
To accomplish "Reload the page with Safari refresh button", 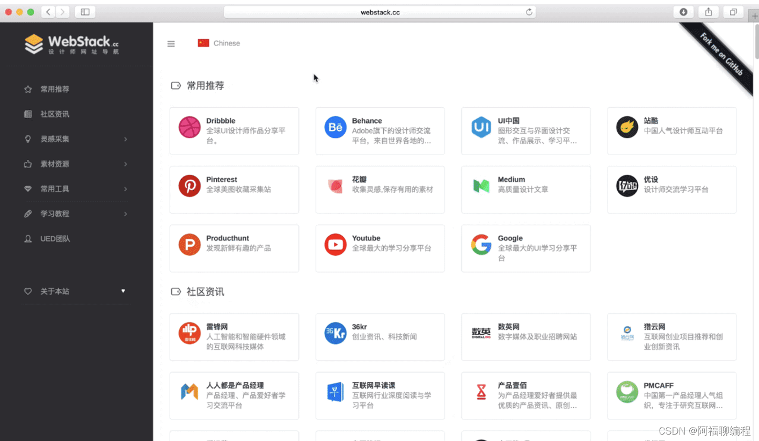I will [x=529, y=12].
